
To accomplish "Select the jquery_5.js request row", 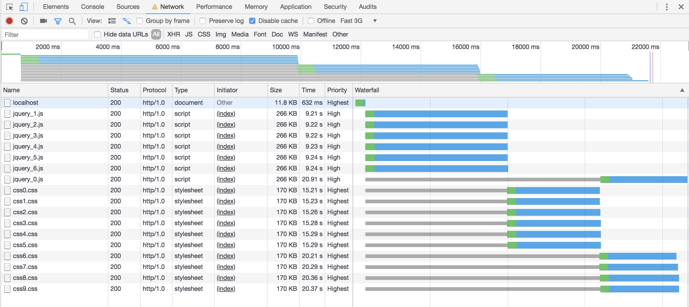I will click(344, 157).
